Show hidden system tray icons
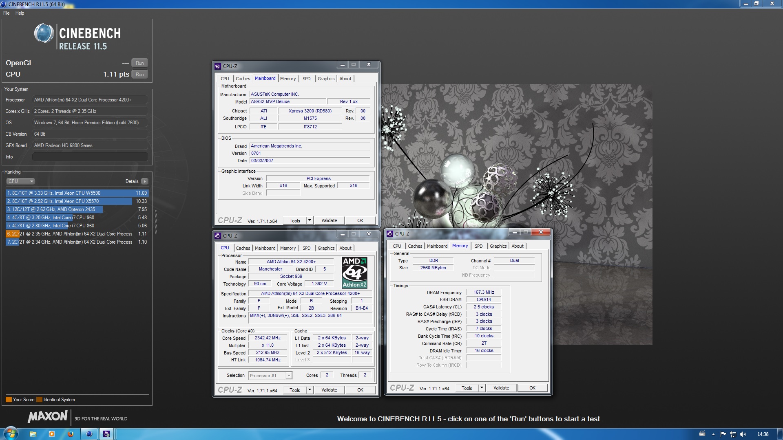 [x=713, y=434]
